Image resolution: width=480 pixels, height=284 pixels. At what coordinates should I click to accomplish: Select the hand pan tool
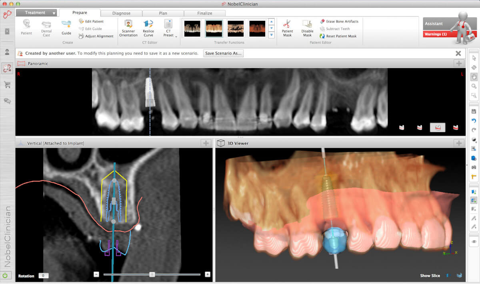[x=474, y=77]
